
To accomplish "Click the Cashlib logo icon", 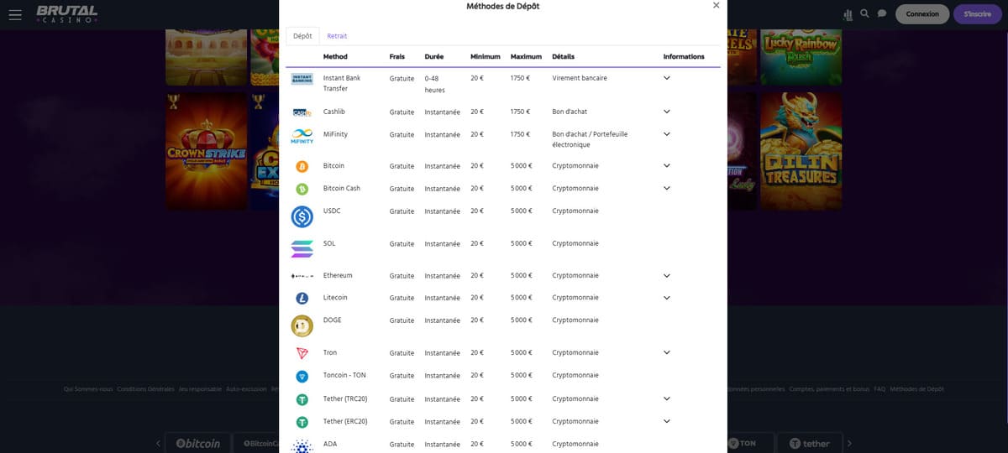I will pyautogui.click(x=302, y=112).
